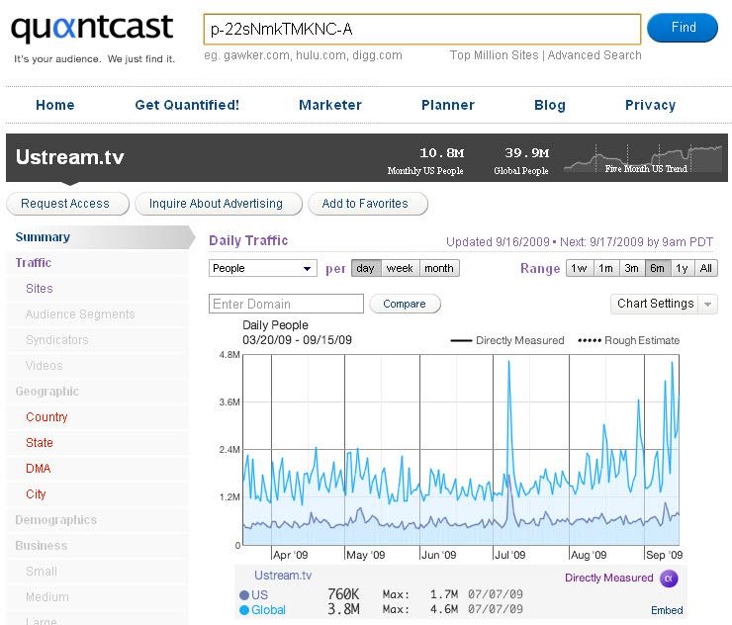Click the Quantcast logo
This screenshot has width=732, height=625.
[x=92, y=29]
